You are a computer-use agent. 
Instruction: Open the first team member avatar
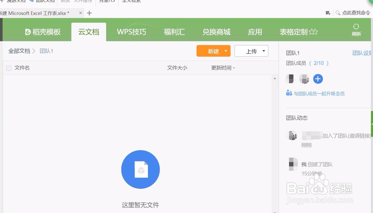(290, 79)
